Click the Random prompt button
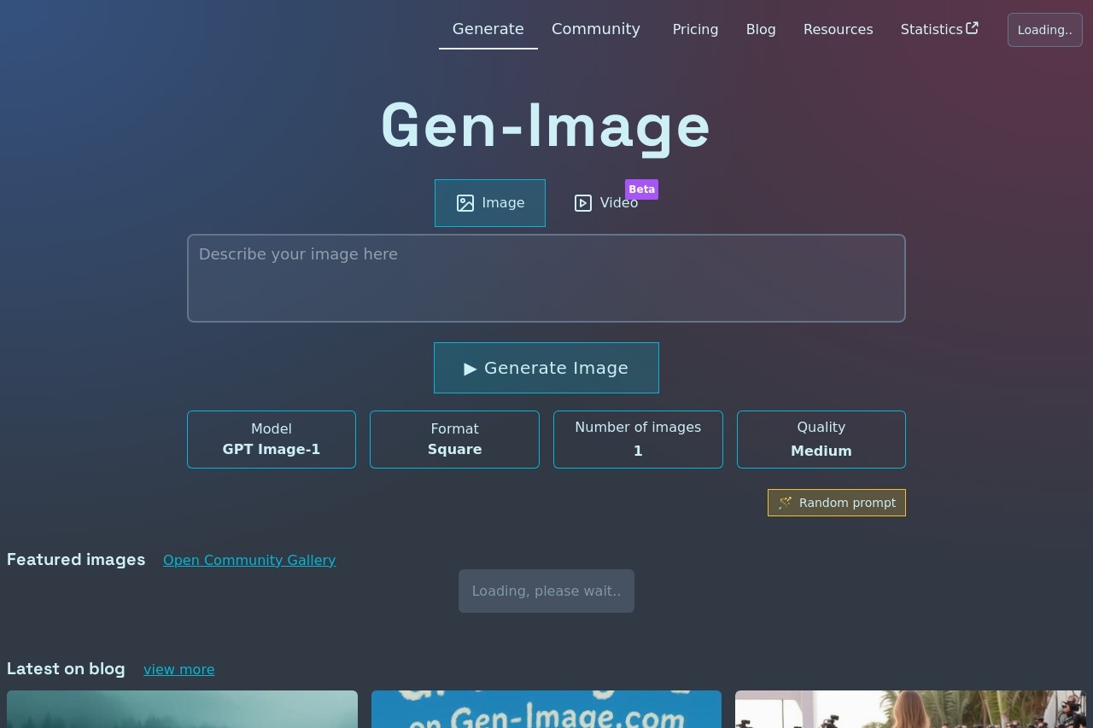The width and height of the screenshot is (1093, 728). 837,503
